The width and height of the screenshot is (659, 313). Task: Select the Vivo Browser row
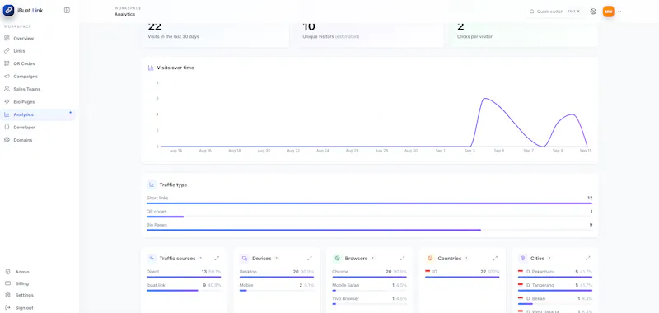click(369, 301)
